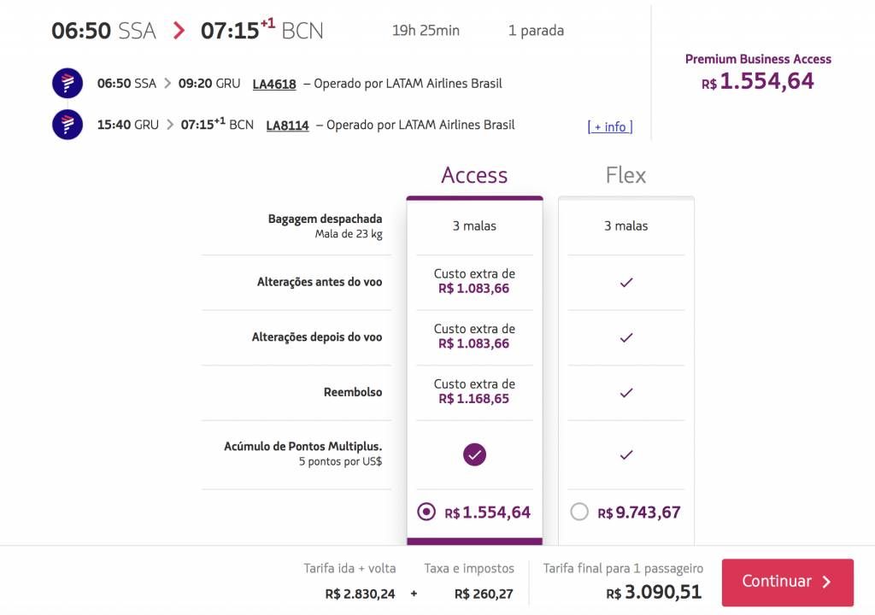Viewport: 875px width, 615px height.
Task: Click the red arrow between SSA and BCN
Action: click(179, 30)
